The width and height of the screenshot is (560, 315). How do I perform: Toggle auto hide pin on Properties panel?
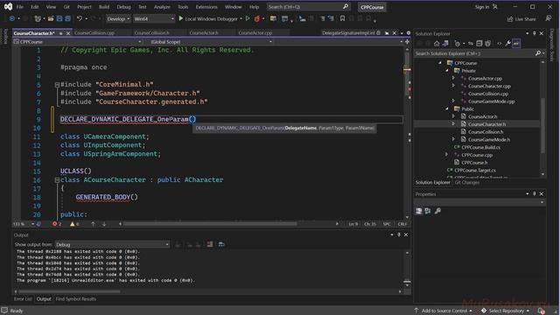tap(535, 193)
